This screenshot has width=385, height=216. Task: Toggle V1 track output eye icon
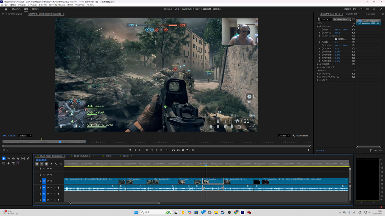click(51, 181)
